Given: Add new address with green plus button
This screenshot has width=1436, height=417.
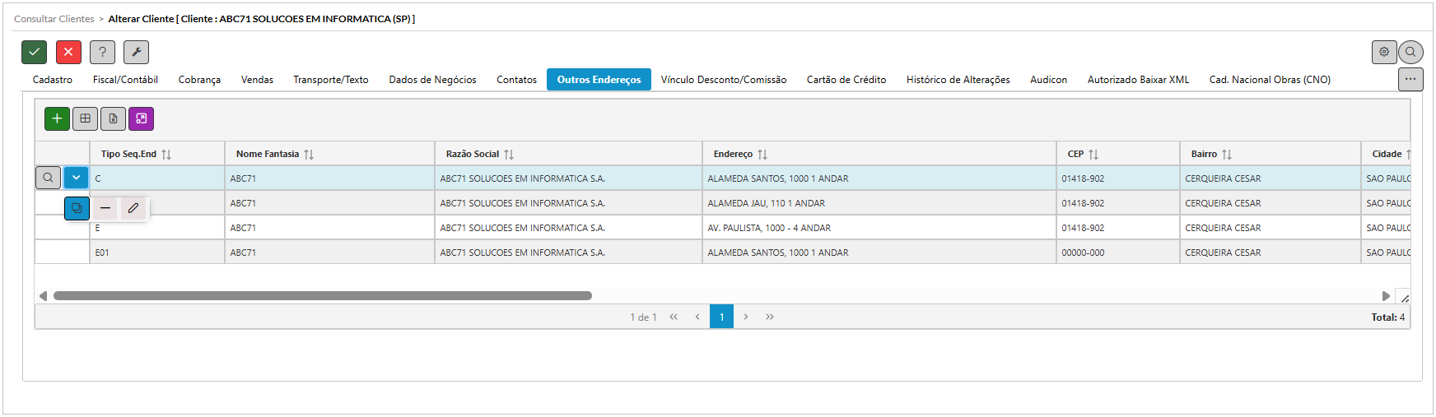Looking at the screenshot, I should tap(57, 118).
